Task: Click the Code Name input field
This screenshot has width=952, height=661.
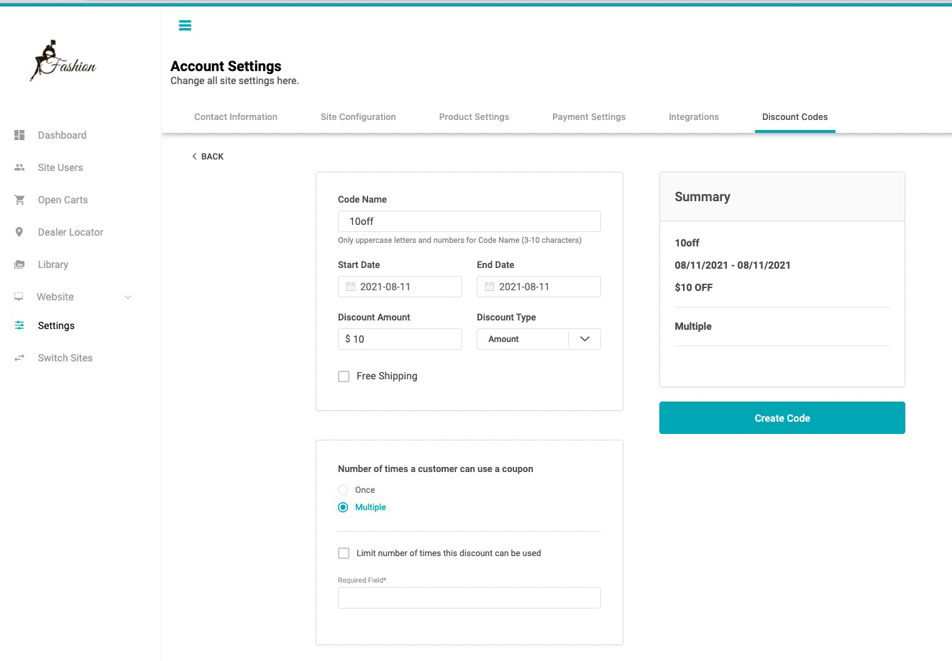Action: click(470, 221)
